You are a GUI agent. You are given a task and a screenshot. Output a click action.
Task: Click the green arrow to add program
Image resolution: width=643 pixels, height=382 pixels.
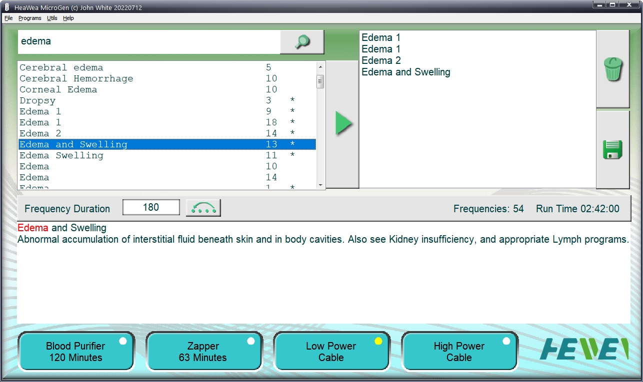click(x=343, y=123)
